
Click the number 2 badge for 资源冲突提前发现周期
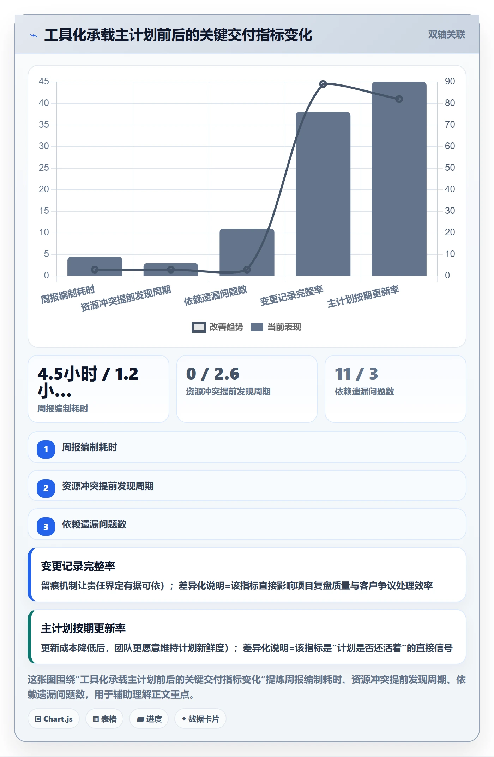click(46, 488)
